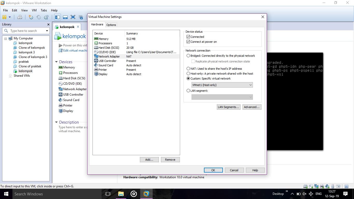Select Custom: Specific virtual network radio
Screen dimensions: 354x199
pos(188,79)
